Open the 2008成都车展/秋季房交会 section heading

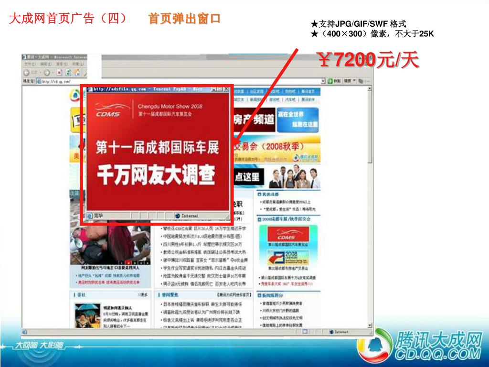click(287, 219)
